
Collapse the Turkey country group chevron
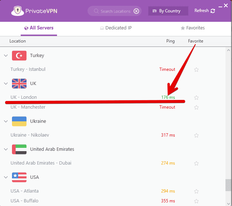tap(6, 56)
